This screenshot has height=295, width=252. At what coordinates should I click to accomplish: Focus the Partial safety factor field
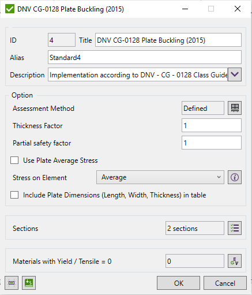click(x=212, y=143)
